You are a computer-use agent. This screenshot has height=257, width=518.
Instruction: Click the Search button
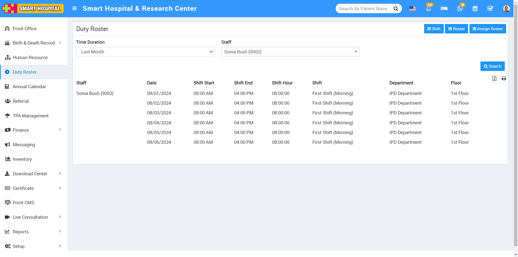tap(492, 66)
